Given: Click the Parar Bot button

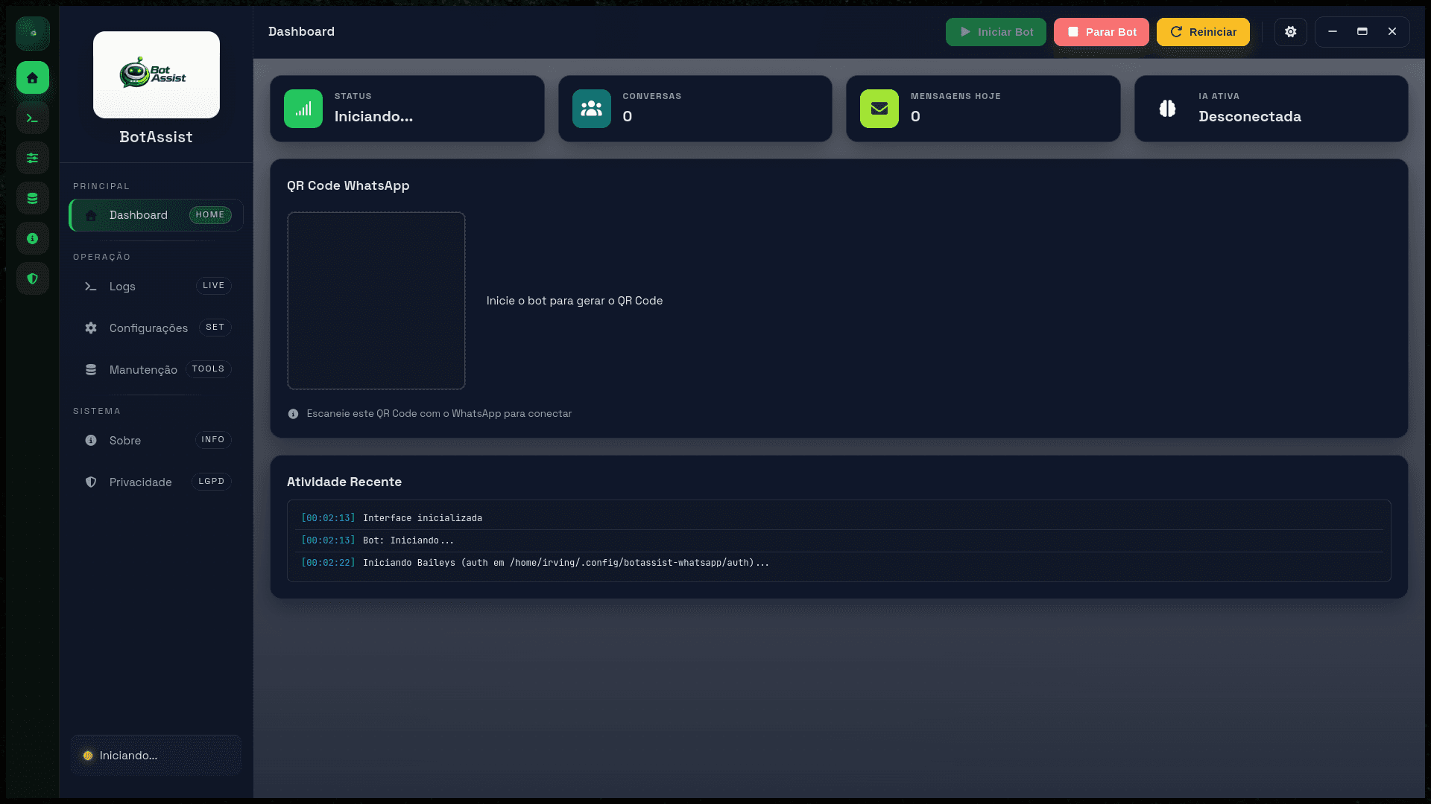Looking at the screenshot, I should coord(1101,32).
